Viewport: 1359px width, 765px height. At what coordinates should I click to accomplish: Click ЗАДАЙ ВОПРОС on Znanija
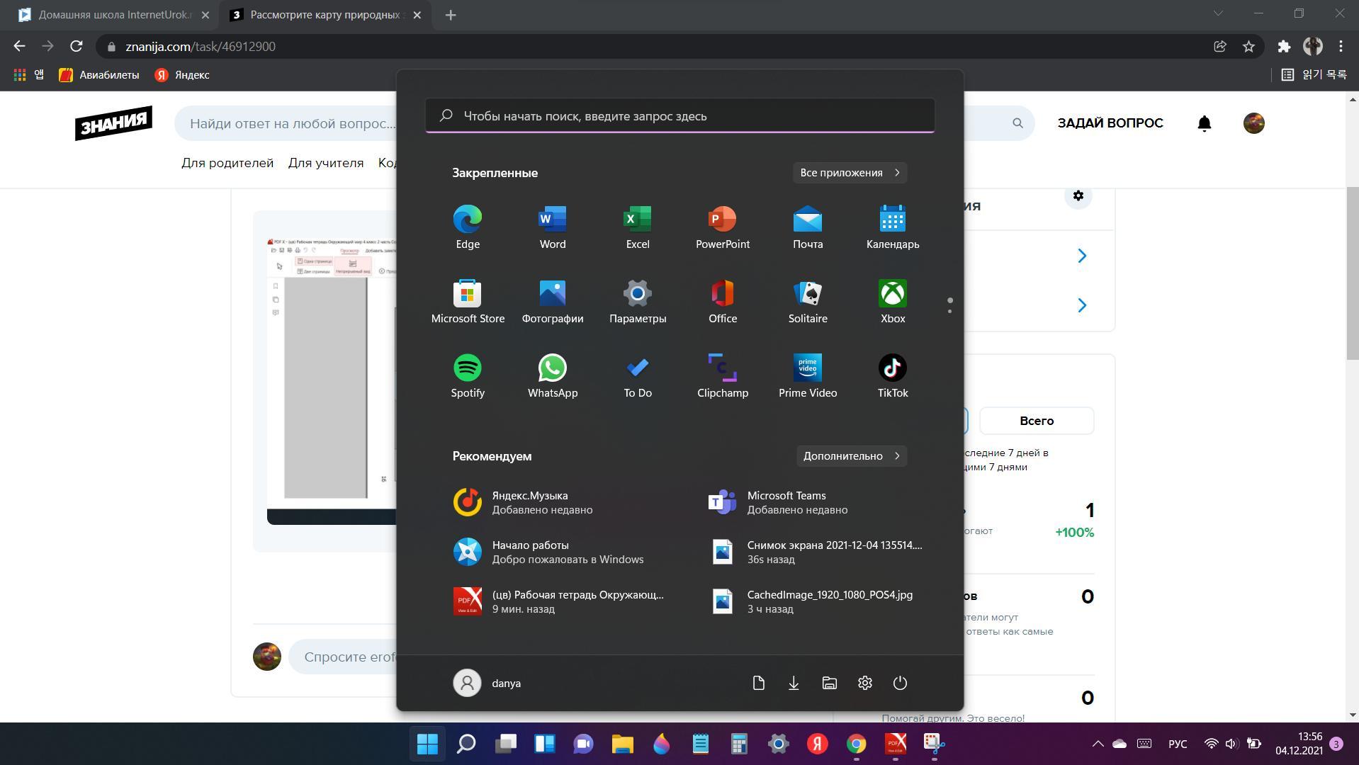(1110, 123)
